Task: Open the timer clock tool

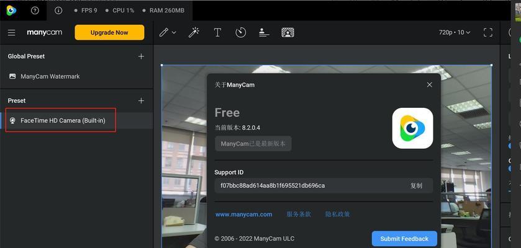Action: [240, 32]
